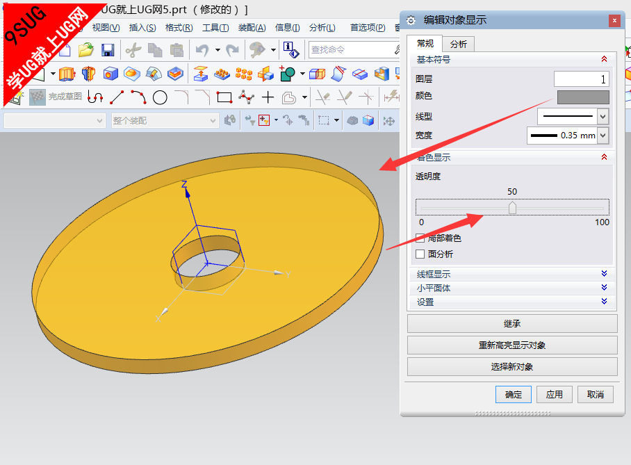Viewport: 631px width, 465px height.
Task: Open the 格式(R) menu
Action: pos(179,27)
